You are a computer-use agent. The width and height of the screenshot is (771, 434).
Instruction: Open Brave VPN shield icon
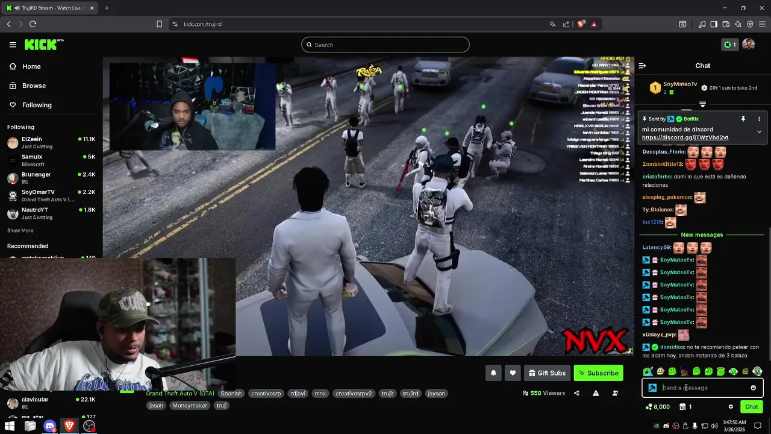click(x=750, y=24)
